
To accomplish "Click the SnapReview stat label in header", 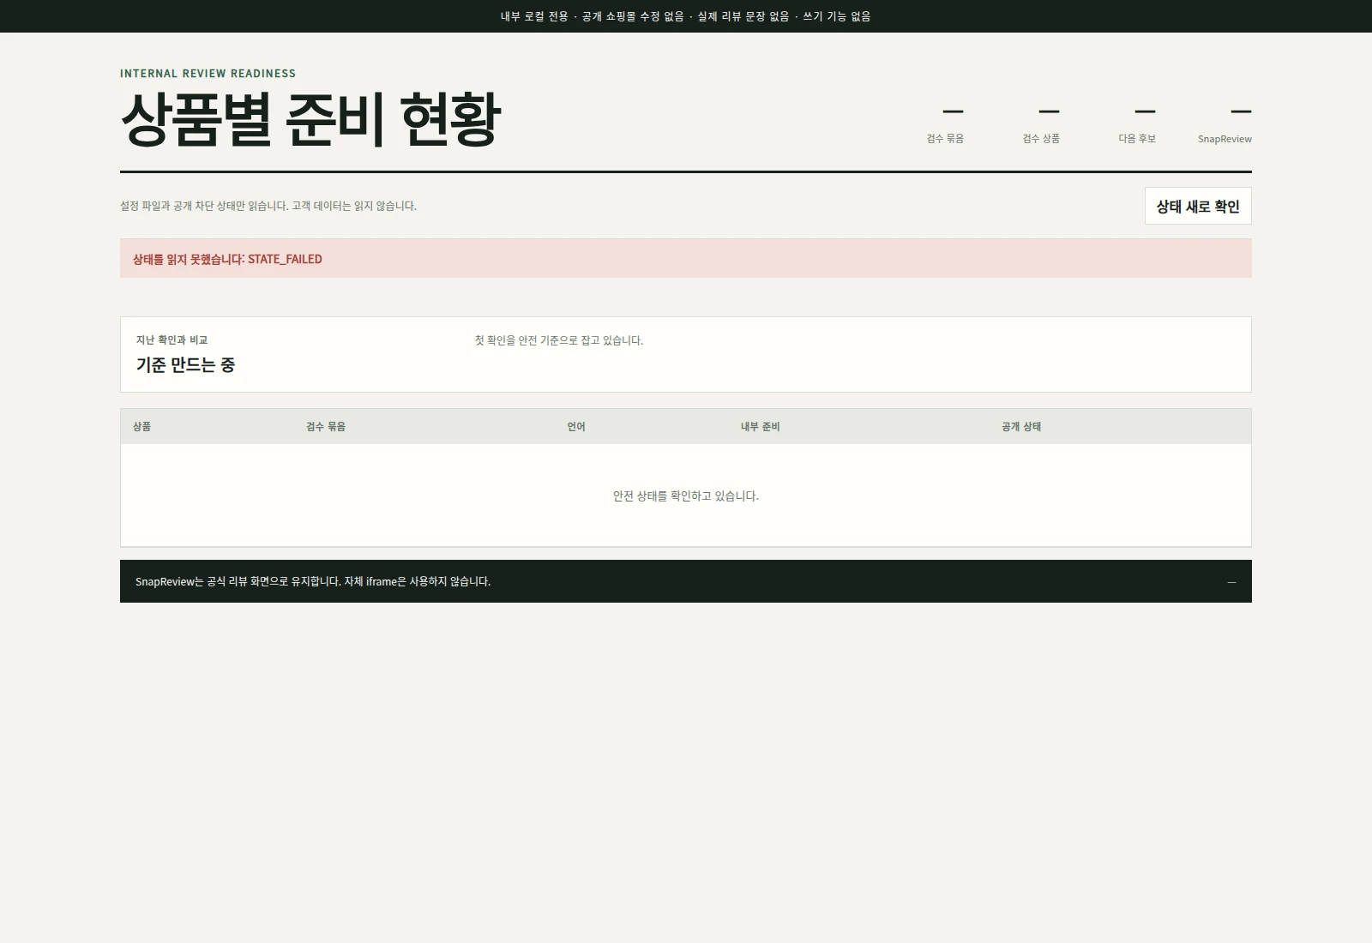I will point(1225,139).
